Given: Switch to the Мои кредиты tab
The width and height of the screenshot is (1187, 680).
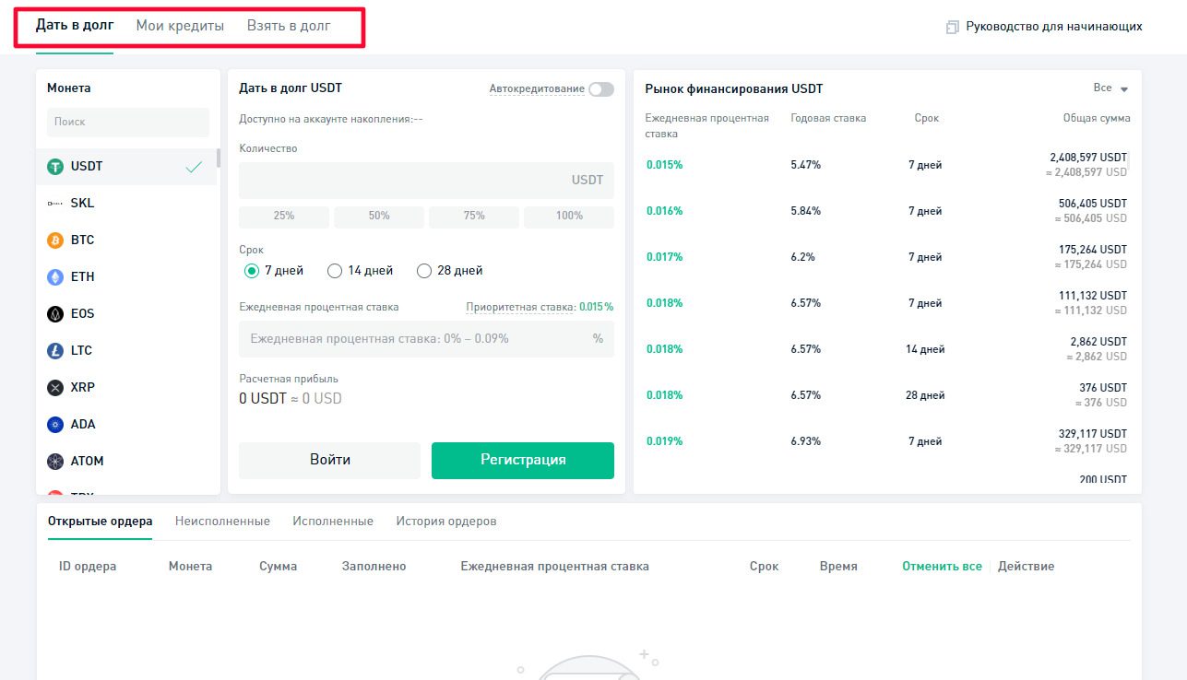Looking at the screenshot, I should pyautogui.click(x=180, y=26).
